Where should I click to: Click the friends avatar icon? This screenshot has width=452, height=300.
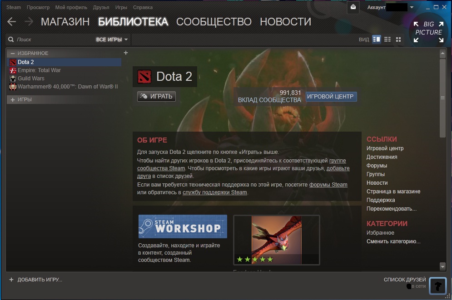click(x=437, y=285)
